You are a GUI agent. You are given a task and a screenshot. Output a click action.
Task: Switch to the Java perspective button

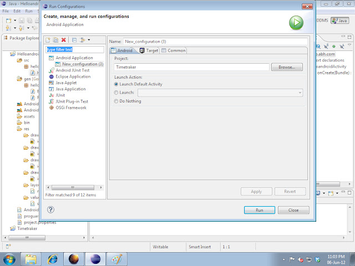[339, 21]
